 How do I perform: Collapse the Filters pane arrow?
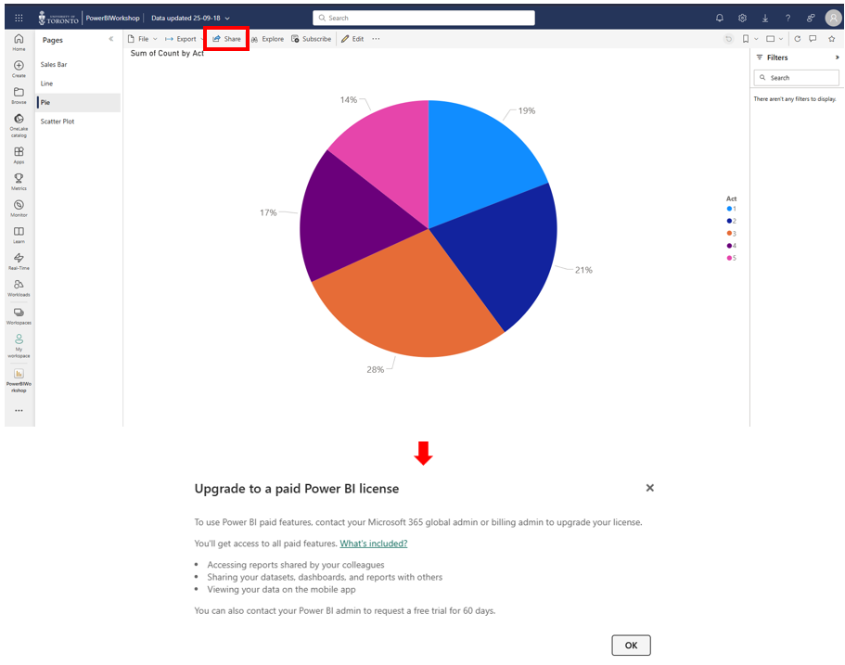point(837,58)
